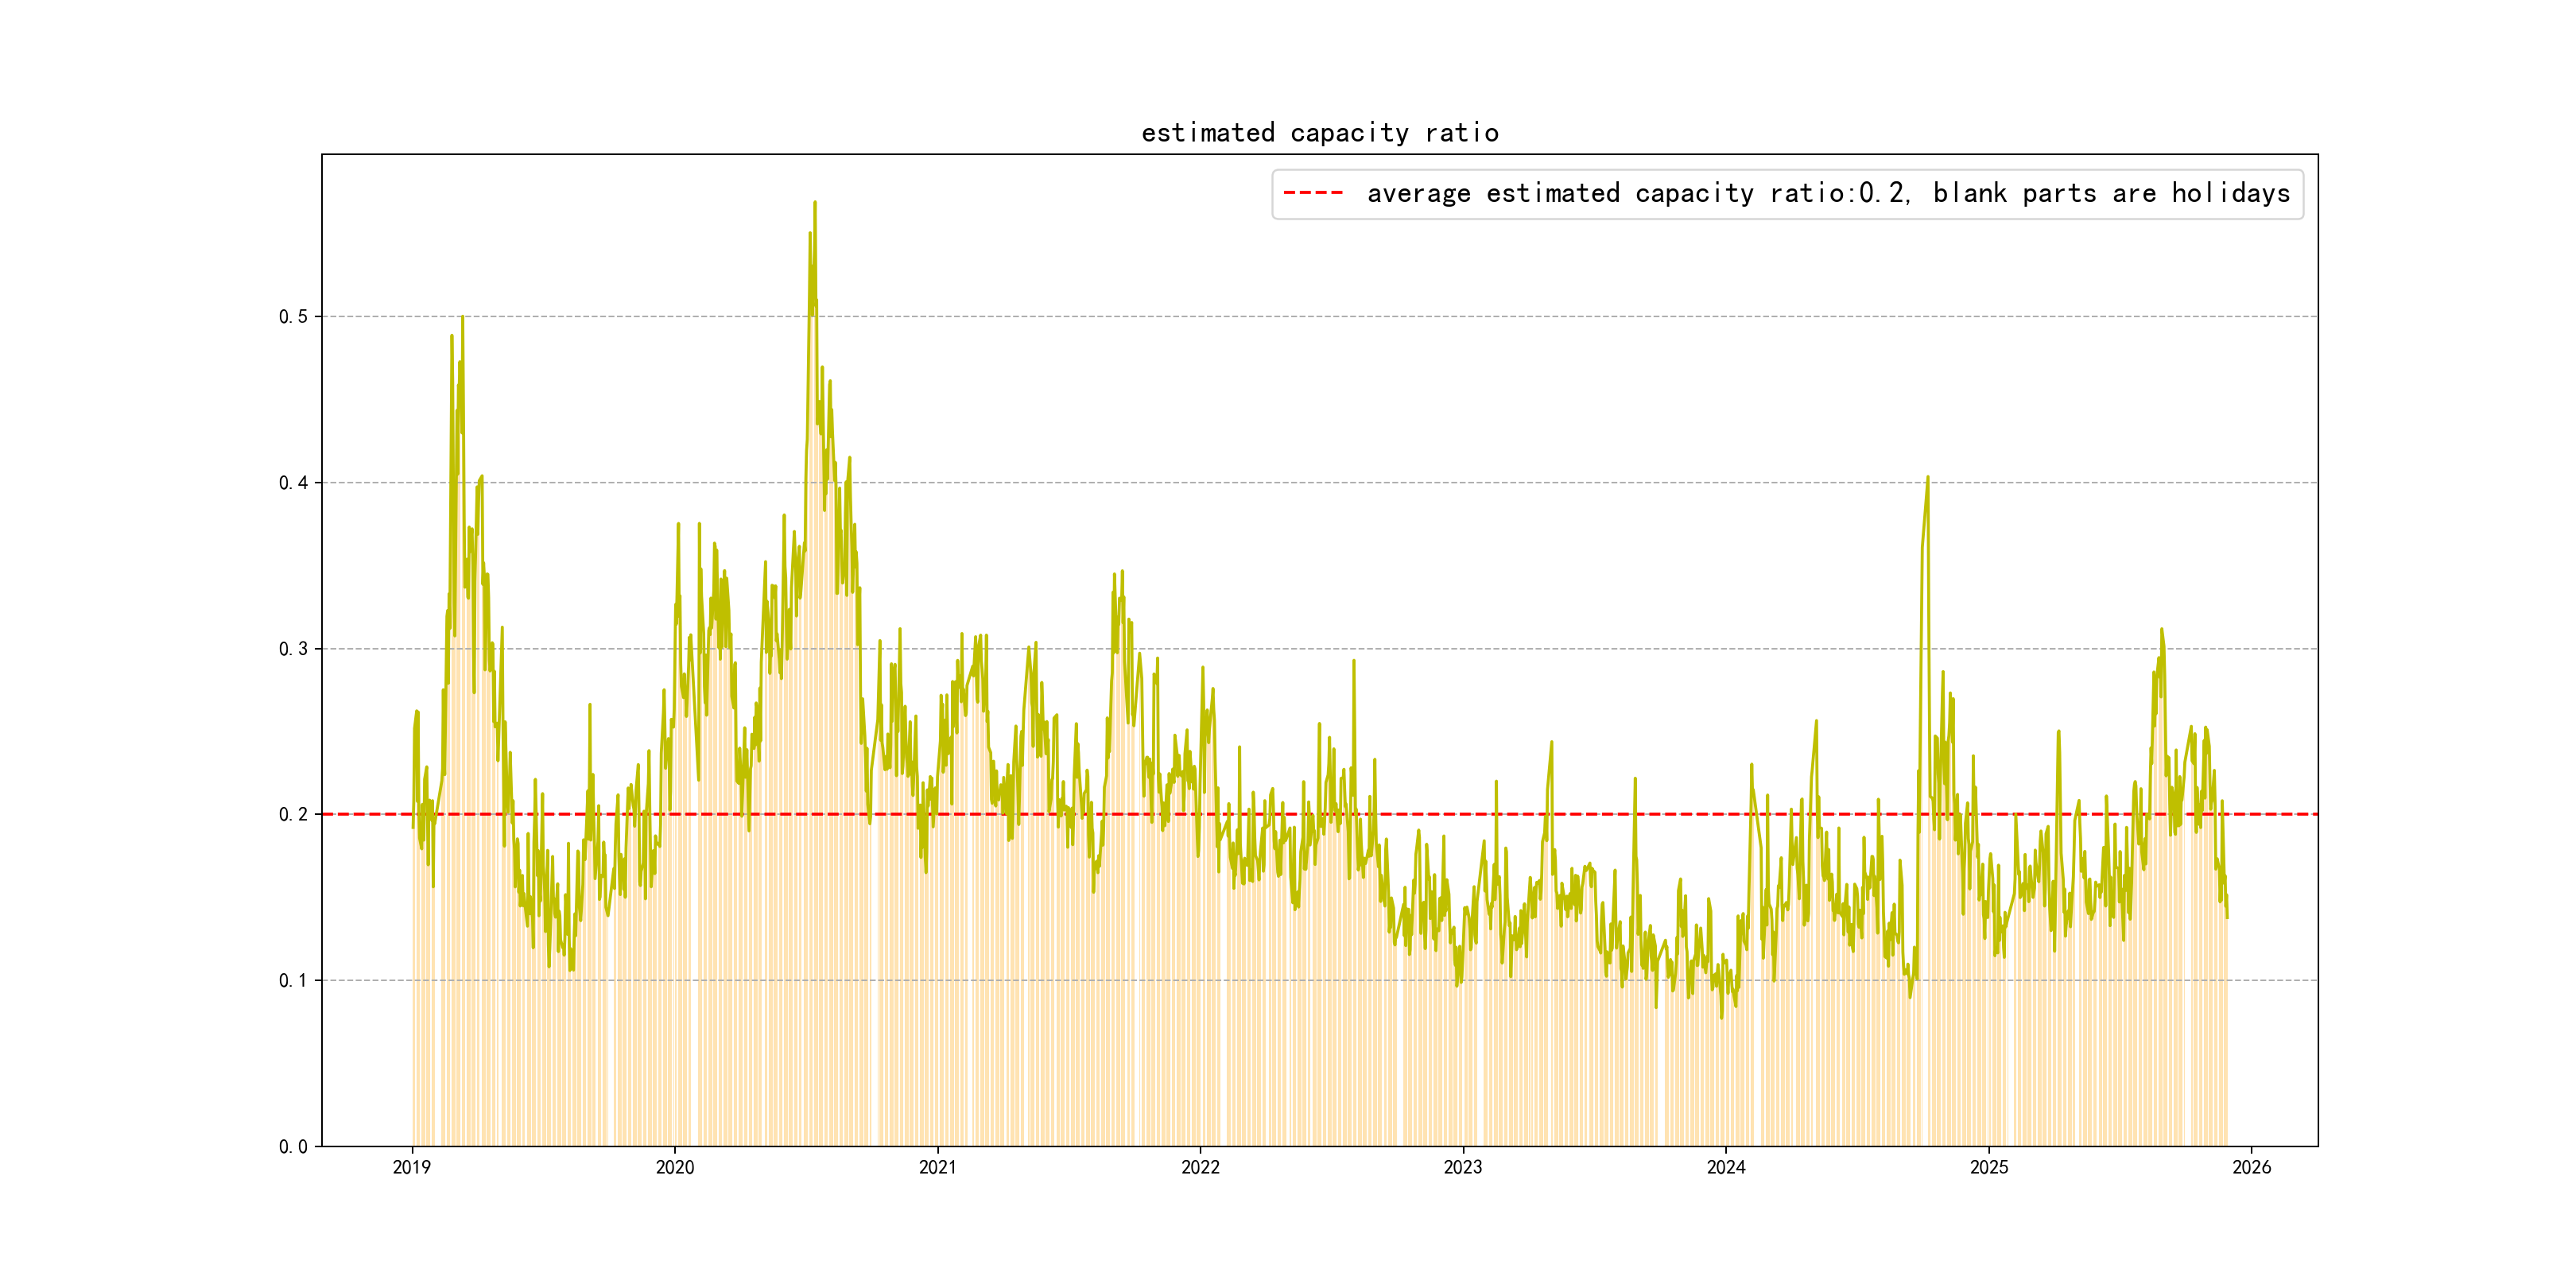Image resolution: width=2576 pixels, height=1288 pixels.
Task: Click the 2019 x-axis tick label
Action: point(411,1167)
